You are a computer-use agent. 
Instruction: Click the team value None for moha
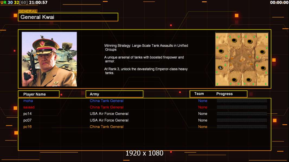point(203,101)
